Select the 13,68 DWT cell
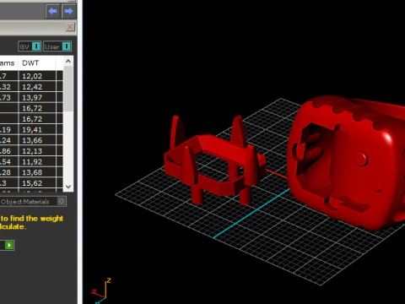Image resolution: width=405 pixels, height=304 pixels. pos(37,172)
